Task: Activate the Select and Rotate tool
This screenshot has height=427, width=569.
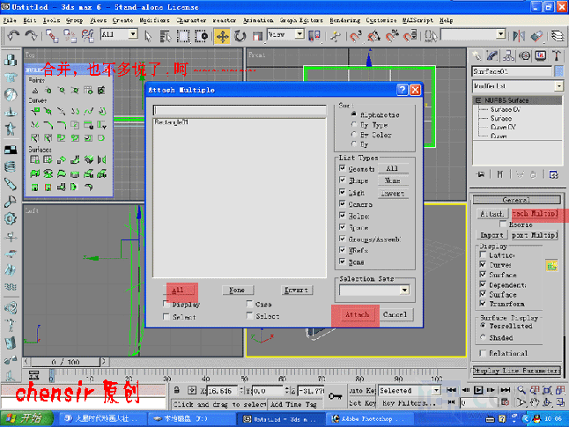Action: click(x=240, y=36)
